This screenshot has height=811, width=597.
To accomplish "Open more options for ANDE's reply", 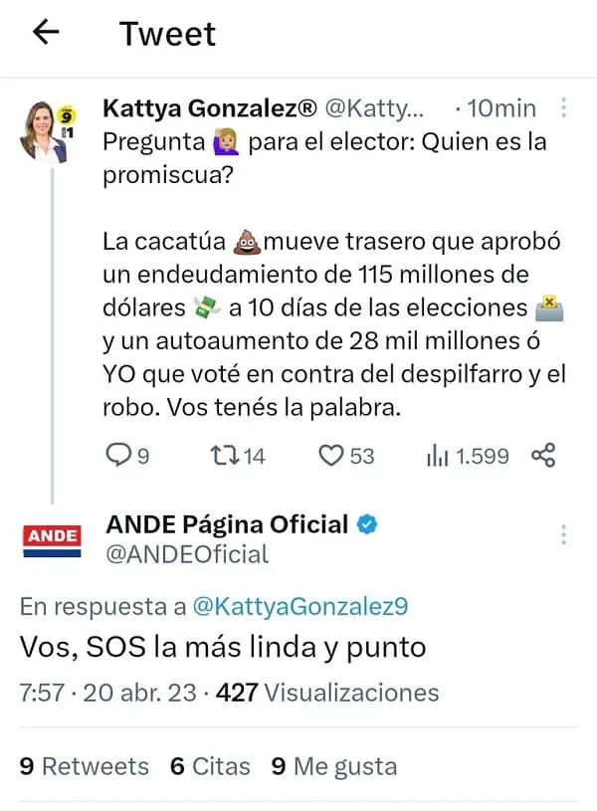I will coord(564,533).
